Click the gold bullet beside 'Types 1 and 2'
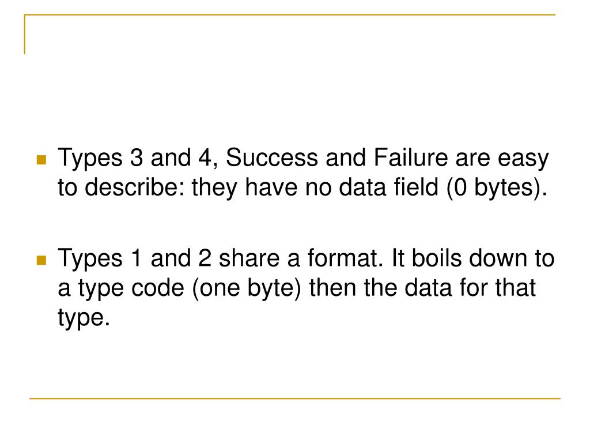Image resolution: width=590 pixels, height=443 pixels. [41, 260]
